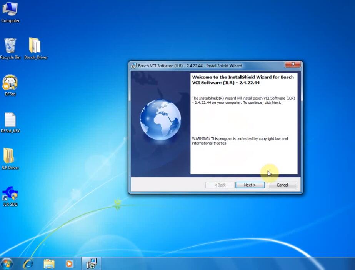The width and height of the screenshot is (355, 270).
Task: Select the DFStd application icon
Action: tap(10, 85)
